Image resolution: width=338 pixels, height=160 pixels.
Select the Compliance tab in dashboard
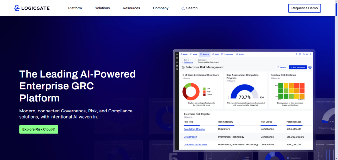[x=227, y=54]
